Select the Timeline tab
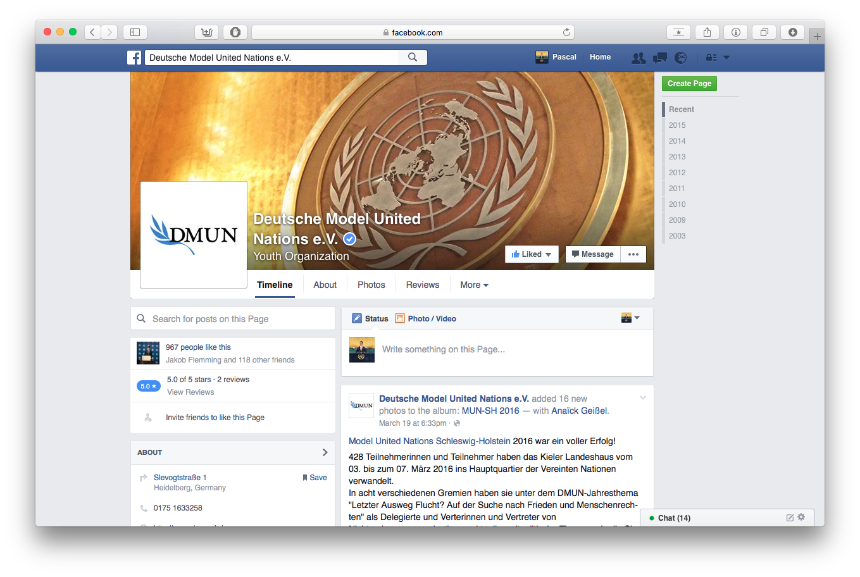Viewport: 860px width, 577px height. [x=275, y=285]
